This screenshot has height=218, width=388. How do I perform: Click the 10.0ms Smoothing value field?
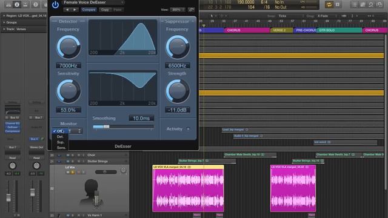[x=141, y=118]
